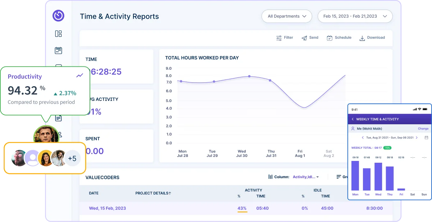
Task: Click the document report icon in sidebar
Action: 58,118
